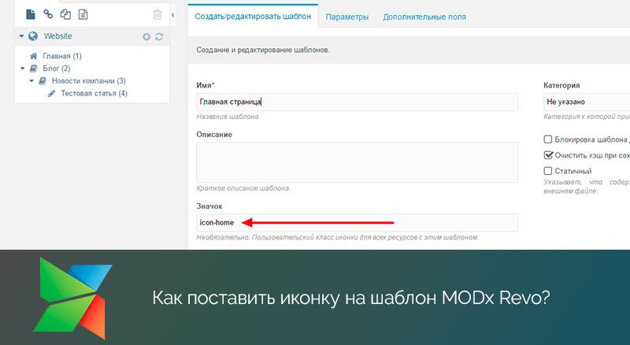Viewport: 630px width, 345px height.
Task: Refresh the Website context tree
Action: pyautogui.click(x=159, y=36)
